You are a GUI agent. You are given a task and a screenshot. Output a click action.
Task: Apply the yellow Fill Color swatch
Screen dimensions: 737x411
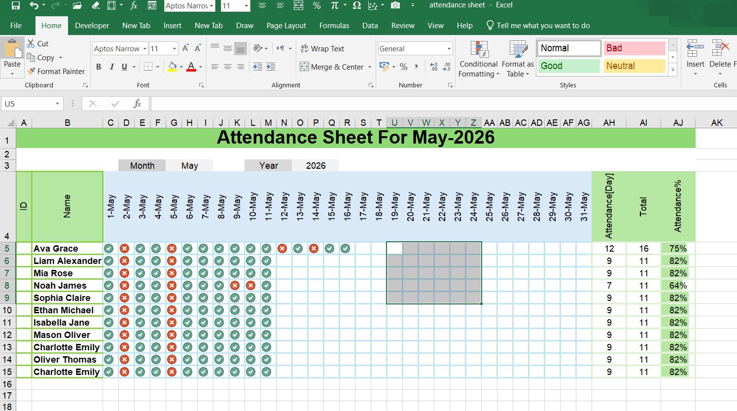tap(172, 67)
